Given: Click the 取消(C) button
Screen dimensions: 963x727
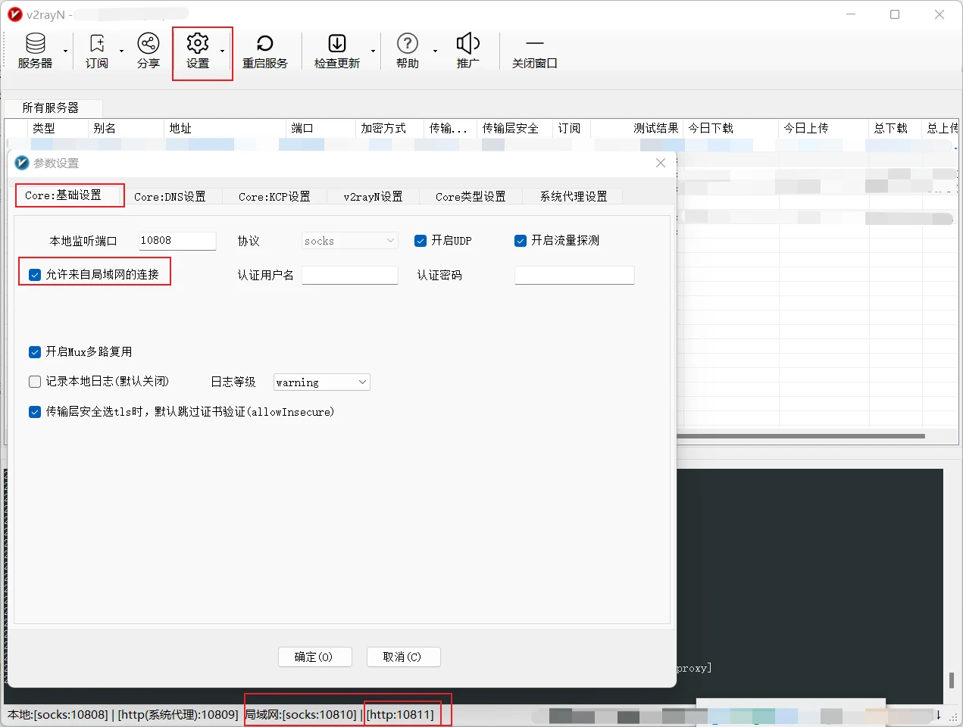Looking at the screenshot, I should [x=403, y=657].
